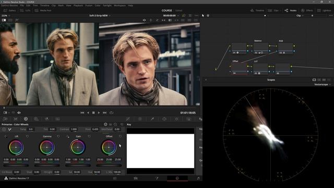Screen dimensions: 334x188
Task: Click the Sat value field
Action: click(77, 172)
